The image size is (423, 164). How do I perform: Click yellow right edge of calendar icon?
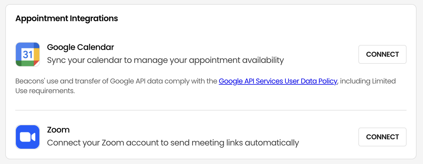36,54
